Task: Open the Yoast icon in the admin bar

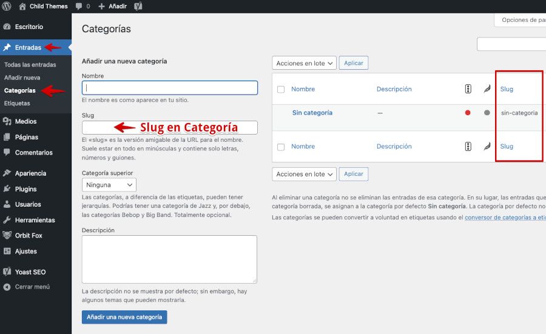Action: pos(138,6)
